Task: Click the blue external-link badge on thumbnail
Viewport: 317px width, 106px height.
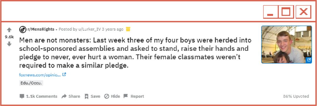Action: (309, 60)
